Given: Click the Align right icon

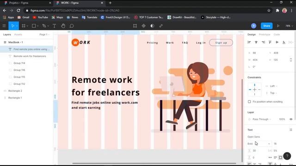Looking at the screenshot, I should (263, 42).
